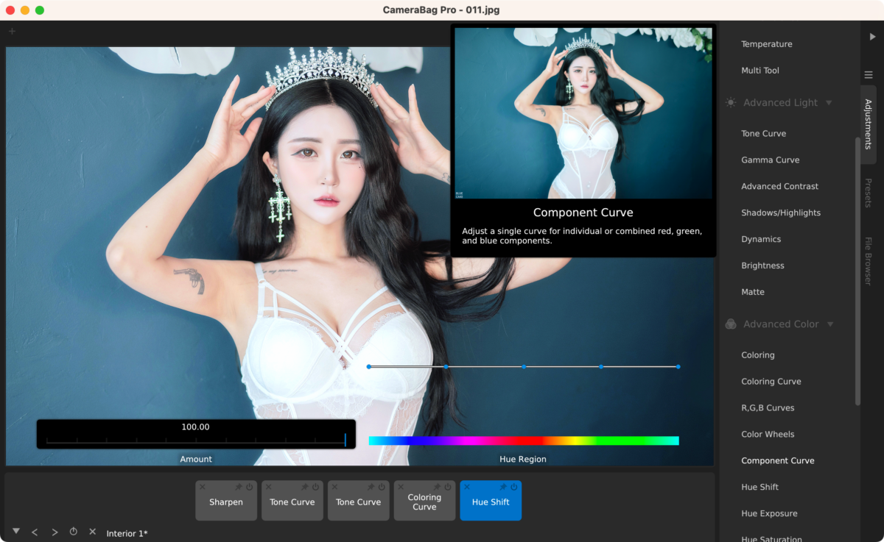Remove the Tone Curve tile beside Coloring Curve via its X
884x542 pixels.
coord(335,487)
